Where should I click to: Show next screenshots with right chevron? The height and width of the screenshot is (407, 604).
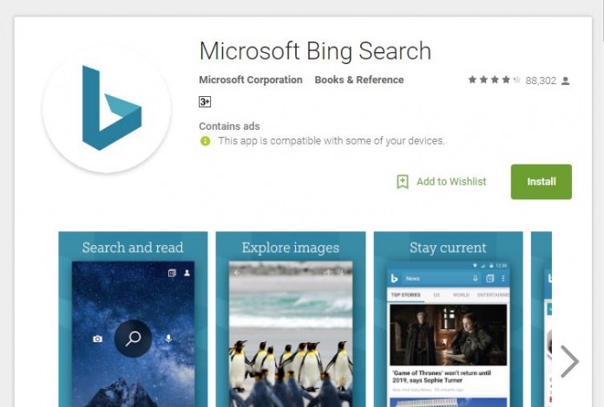[x=569, y=361]
